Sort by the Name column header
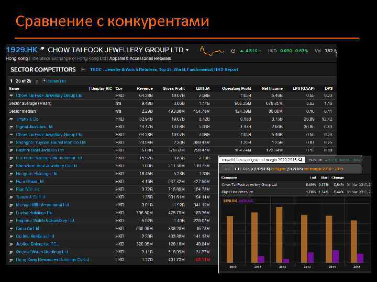This screenshot has width=377, height=282. click(x=14, y=89)
